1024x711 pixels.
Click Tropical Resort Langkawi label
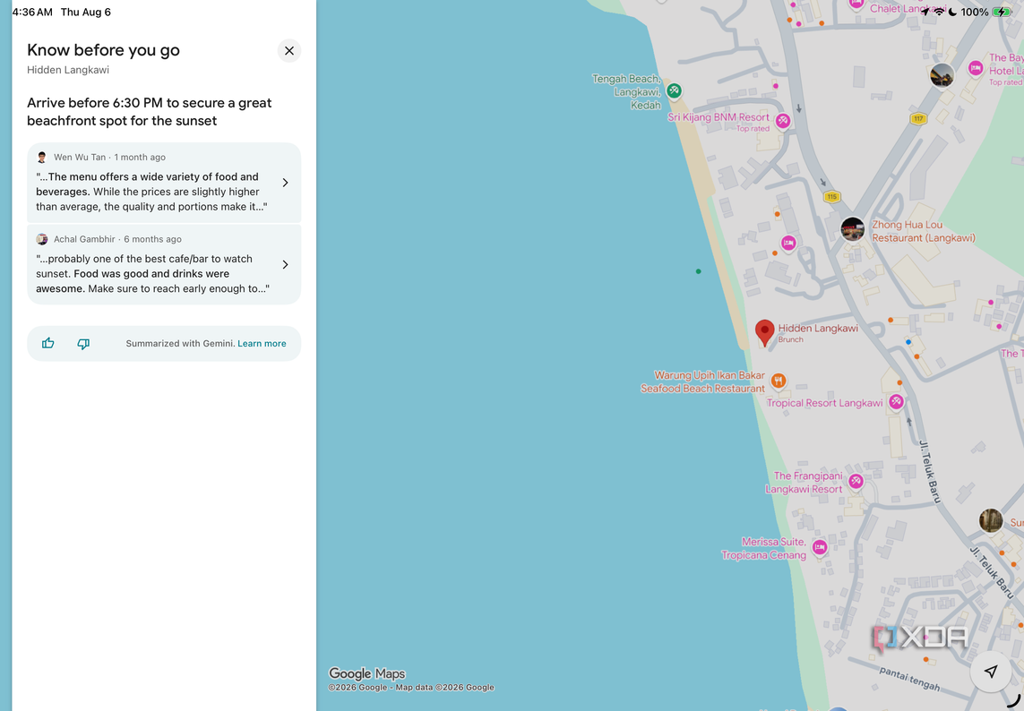tap(824, 403)
